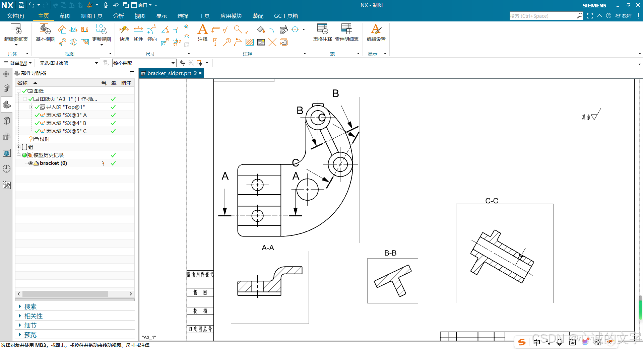643x349 pixels.
Task: Click the section view hatch icon
Action: pyautogui.click(x=85, y=29)
